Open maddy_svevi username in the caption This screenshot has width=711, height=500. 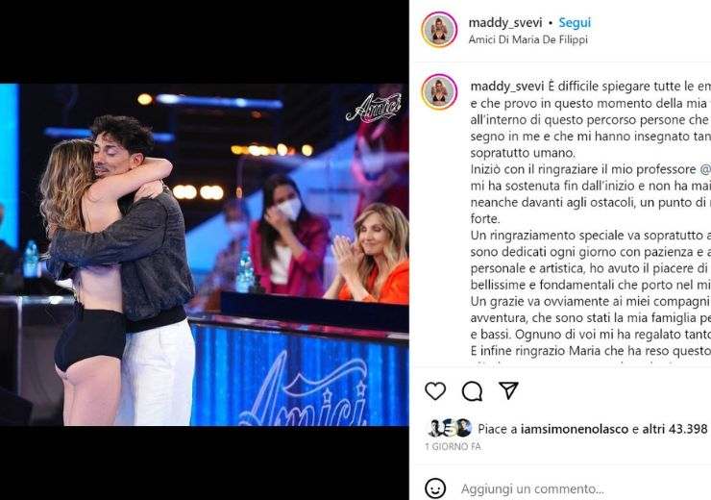tap(507, 87)
